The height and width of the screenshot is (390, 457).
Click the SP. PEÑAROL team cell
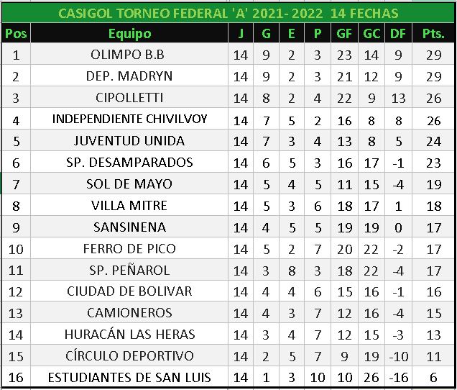pos(129,271)
